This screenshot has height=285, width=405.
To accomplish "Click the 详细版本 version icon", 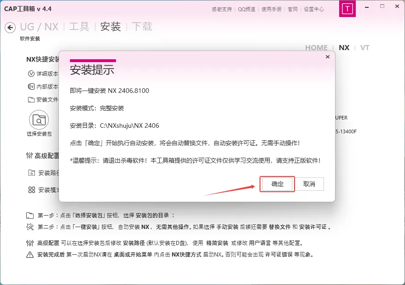I will pos(31,74).
